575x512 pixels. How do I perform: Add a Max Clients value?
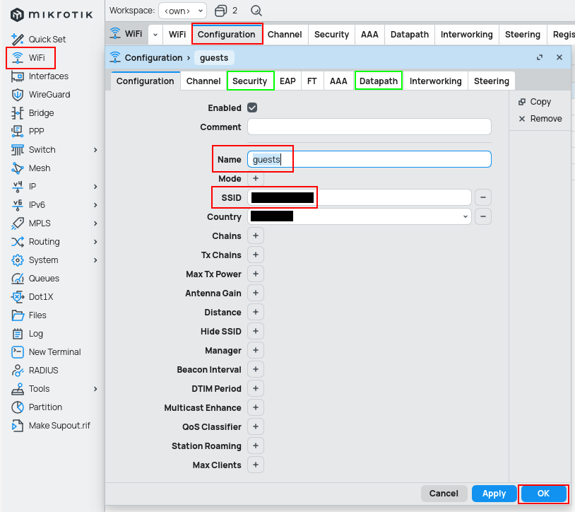(x=256, y=465)
